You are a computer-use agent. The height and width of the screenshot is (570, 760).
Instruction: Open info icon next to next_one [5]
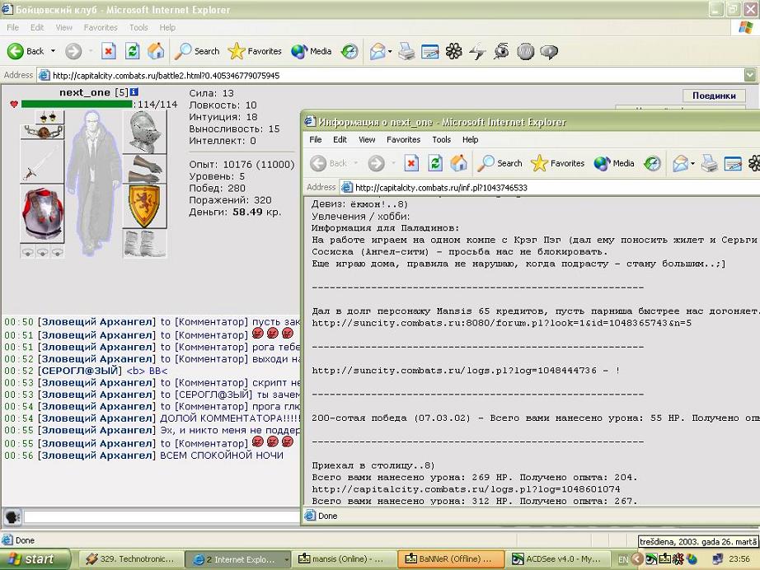pos(134,91)
